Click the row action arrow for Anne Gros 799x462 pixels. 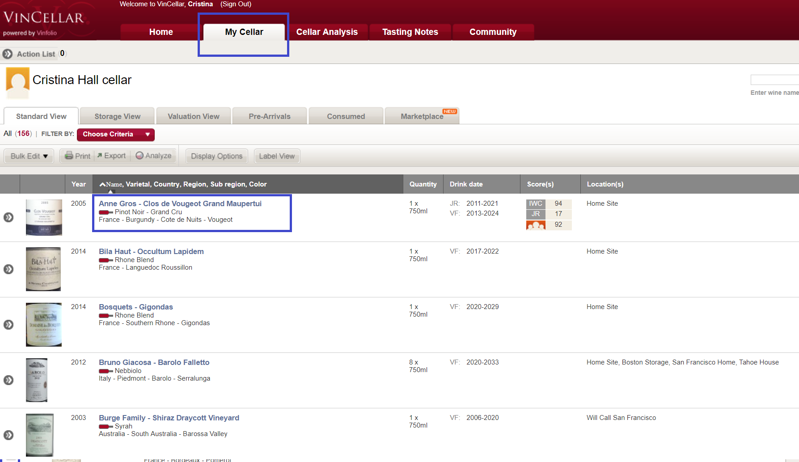8,217
